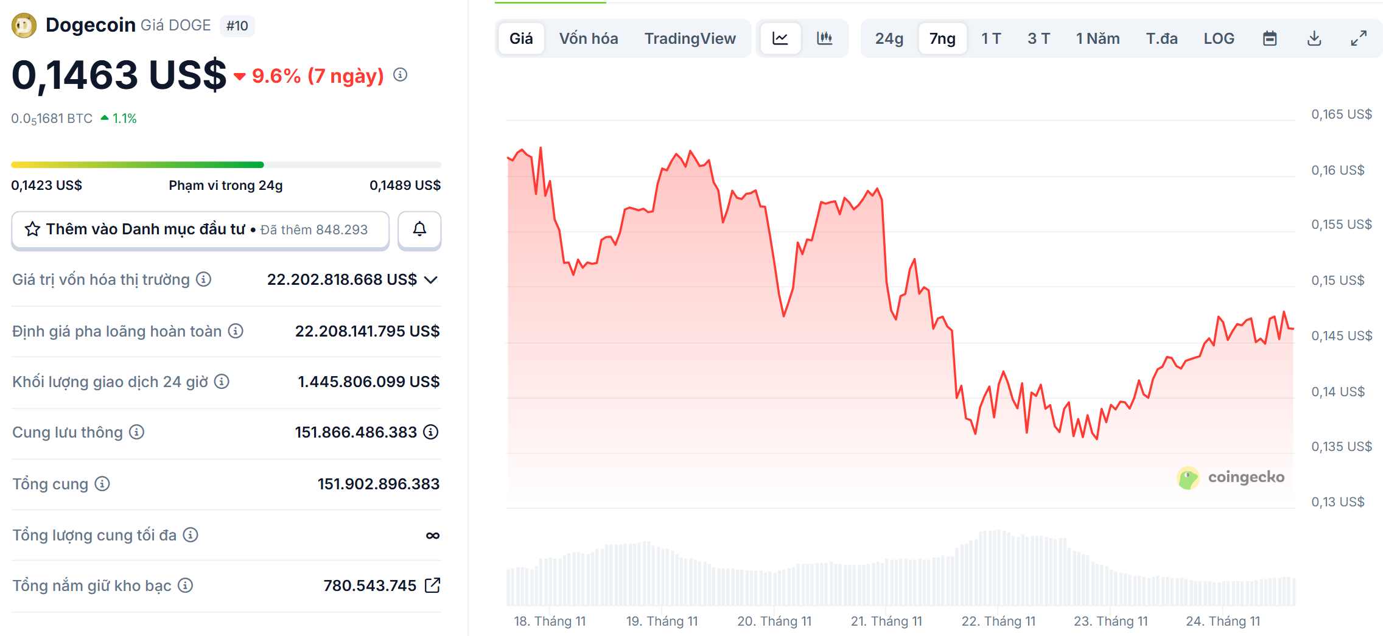1386x636 pixels.
Task: Open the info icon beside market cap value
Action: [203, 279]
